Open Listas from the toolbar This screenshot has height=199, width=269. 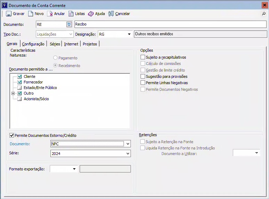pyautogui.click(x=71, y=14)
